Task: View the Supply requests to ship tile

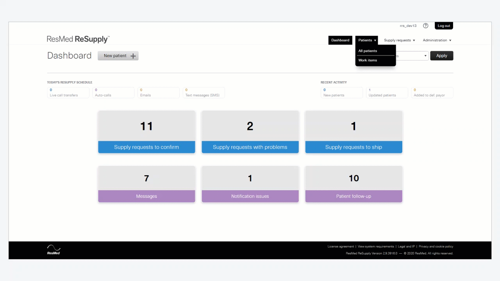Action: [x=354, y=132]
